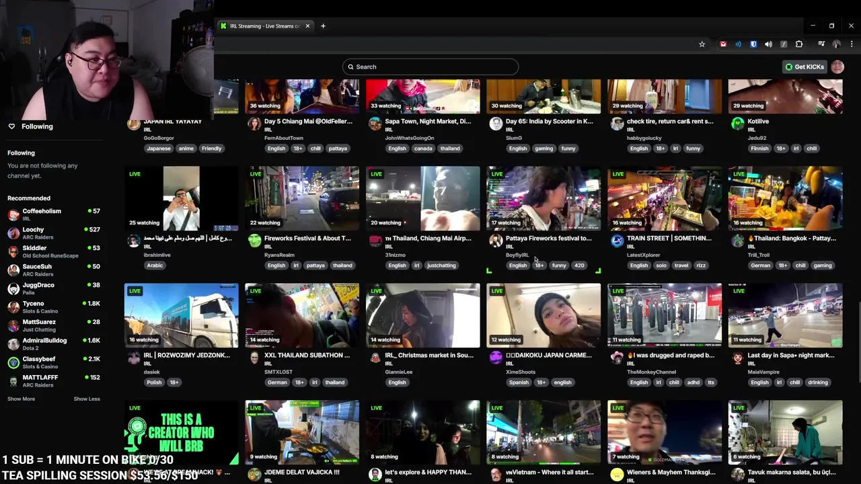Open the DAIKOKU JAPAN stream title

pyautogui.click(x=549, y=355)
